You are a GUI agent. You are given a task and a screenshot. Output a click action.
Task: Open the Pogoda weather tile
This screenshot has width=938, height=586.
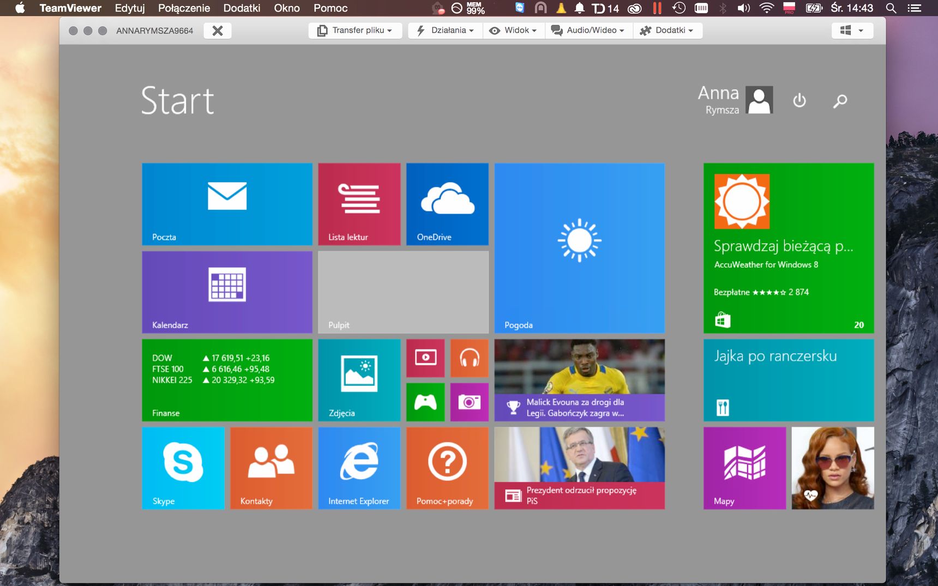579,248
